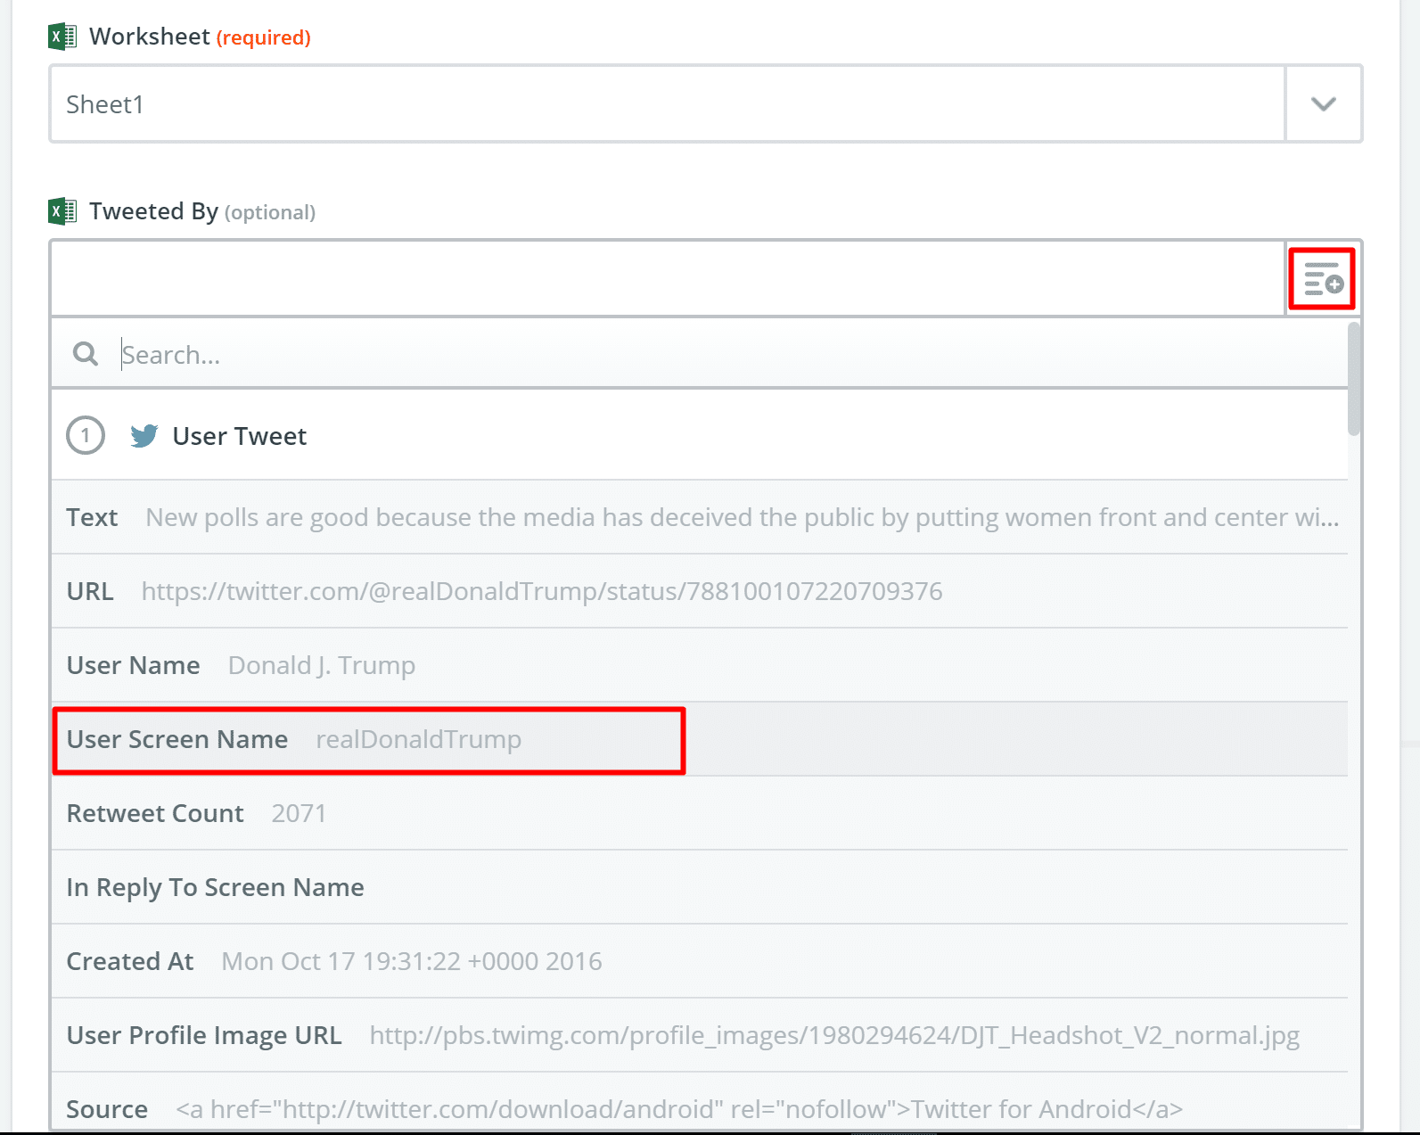Viewport: 1420px width, 1135px height.
Task: Click the insert-a-field icon for Tweeted By
Action: (x=1323, y=279)
